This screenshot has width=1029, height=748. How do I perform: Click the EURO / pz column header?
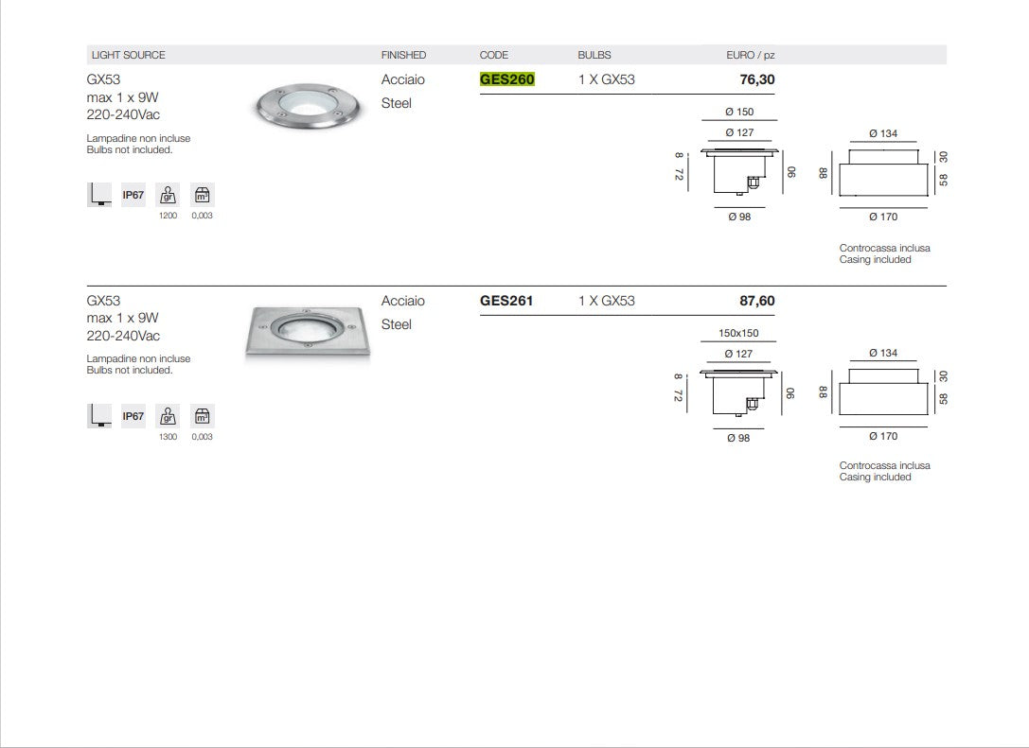(750, 55)
